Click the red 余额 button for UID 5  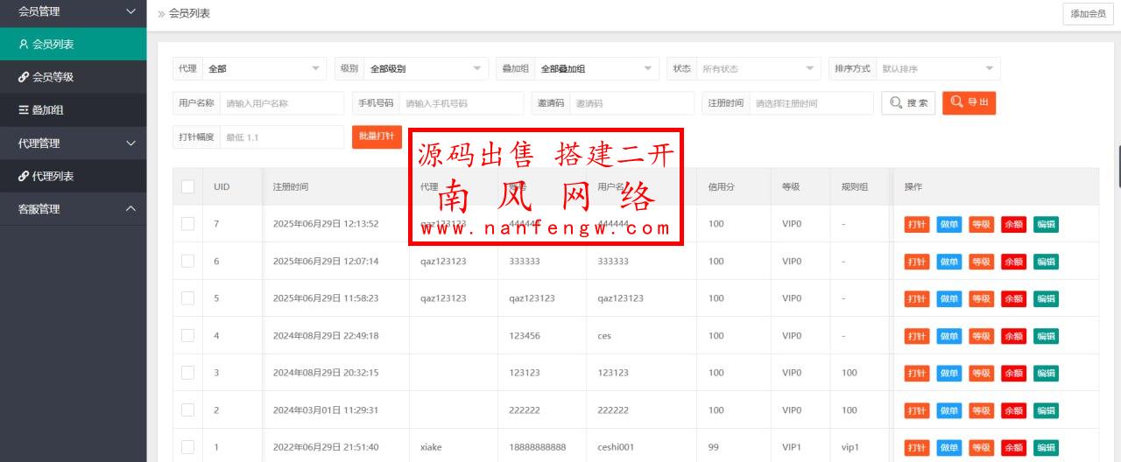click(x=1013, y=298)
